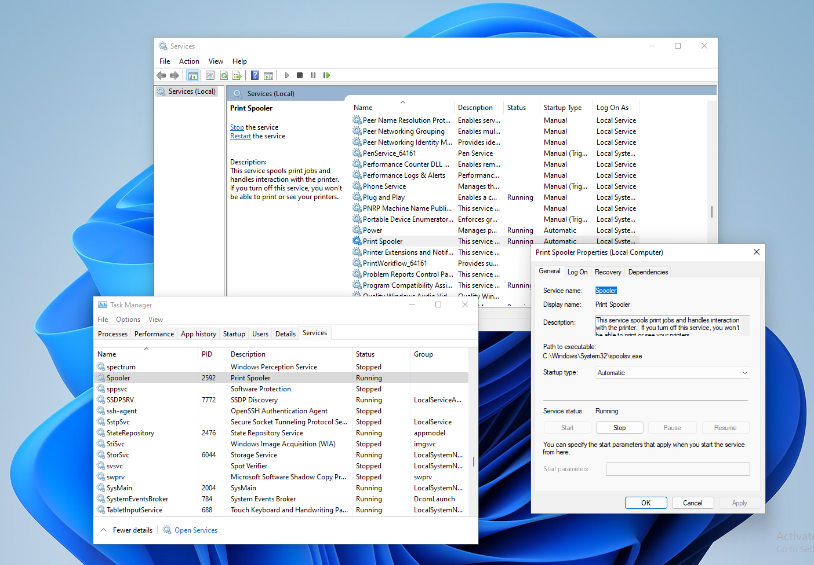The image size is (814, 565).
Task: Sort Task Manager services by Name header
Action: point(146,354)
